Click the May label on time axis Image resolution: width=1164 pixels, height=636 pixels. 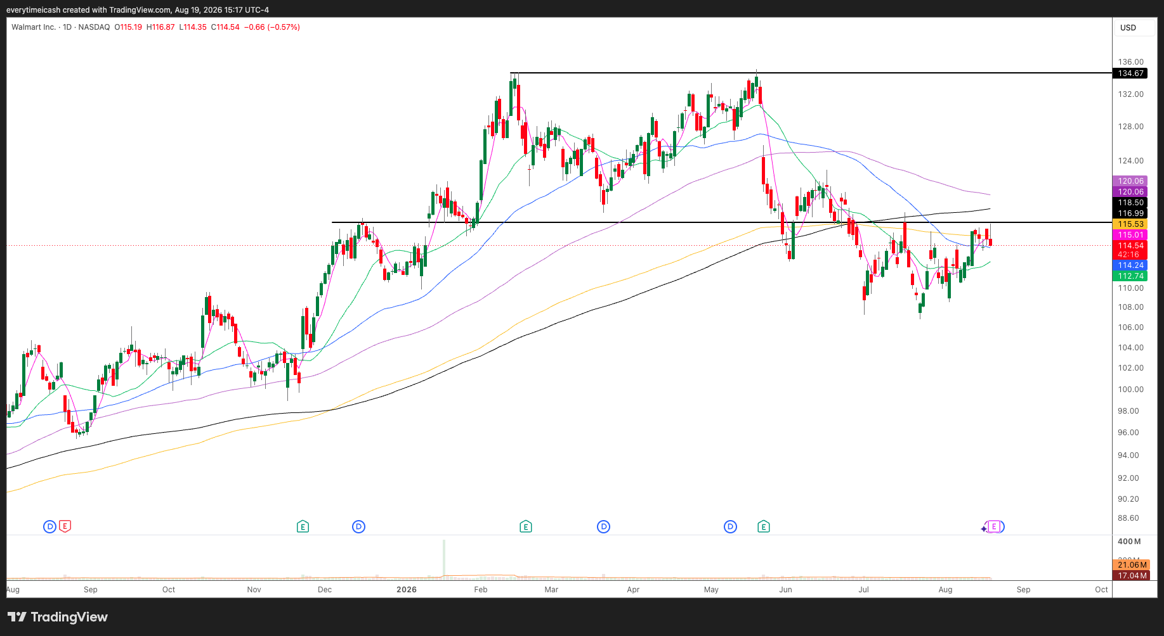[711, 590]
